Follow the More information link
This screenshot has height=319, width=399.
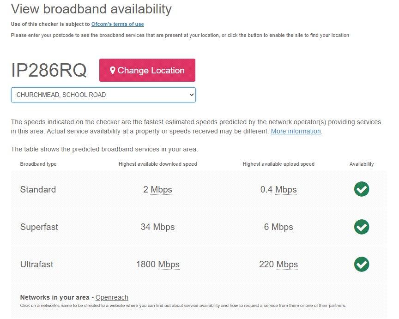pyautogui.click(x=296, y=131)
